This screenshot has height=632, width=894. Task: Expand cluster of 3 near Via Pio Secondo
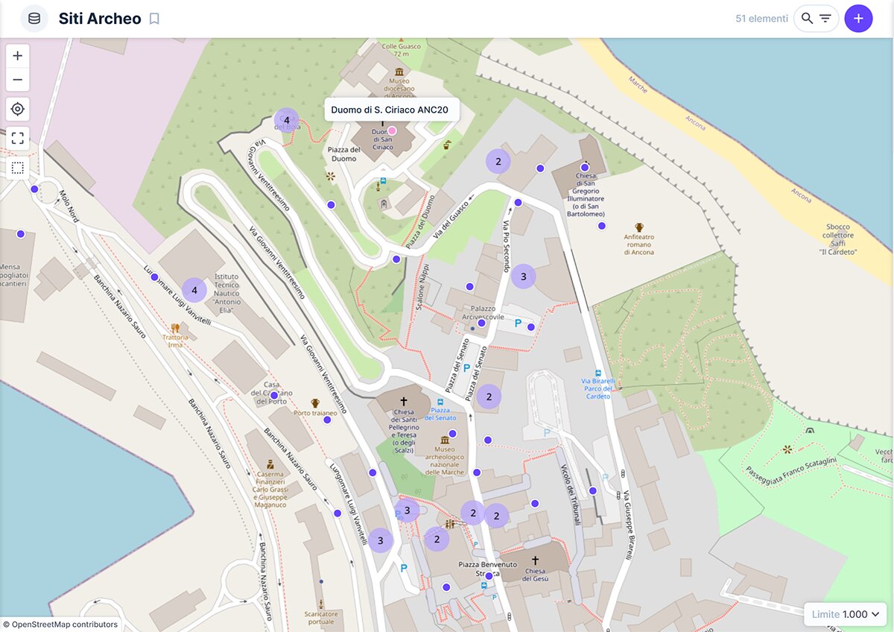[524, 276]
